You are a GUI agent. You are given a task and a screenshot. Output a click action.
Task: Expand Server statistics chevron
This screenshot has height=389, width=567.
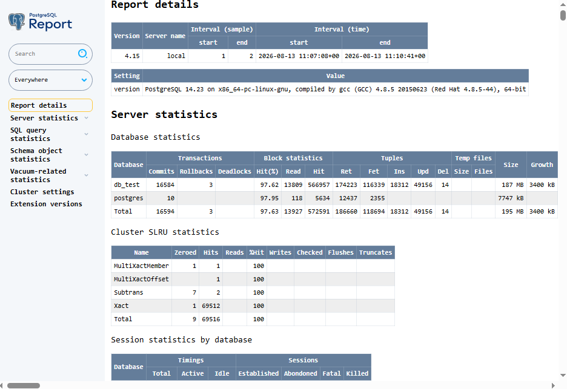(87, 118)
